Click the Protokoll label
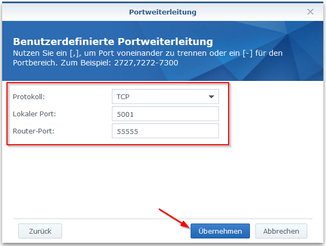The width and height of the screenshot is (326, 246). [x=29, y=96]
